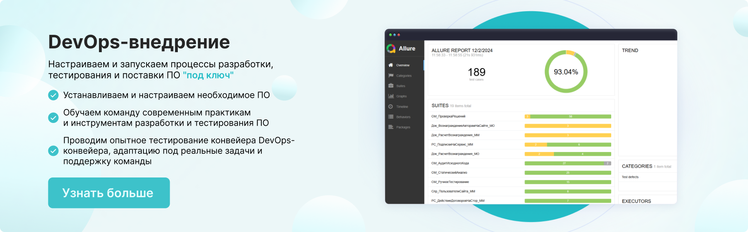Select suite "ОМ_ПроверкаРешений"
The height and width of the screenshot is (232, 748).
coord(448,116)
